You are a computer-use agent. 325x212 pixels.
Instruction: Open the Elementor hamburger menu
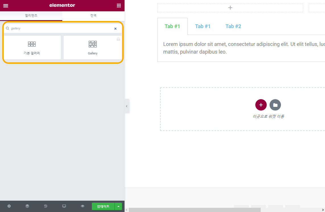pyautogui.click(x=6, y=6)
